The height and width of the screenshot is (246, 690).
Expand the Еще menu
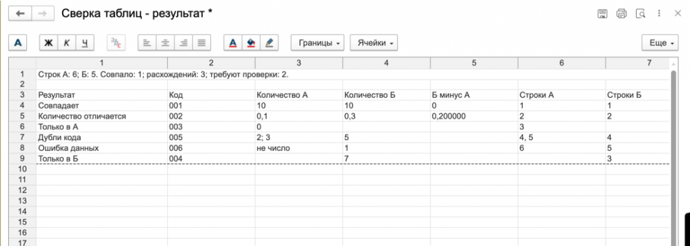pyautogui.click(x=660, y=42)
